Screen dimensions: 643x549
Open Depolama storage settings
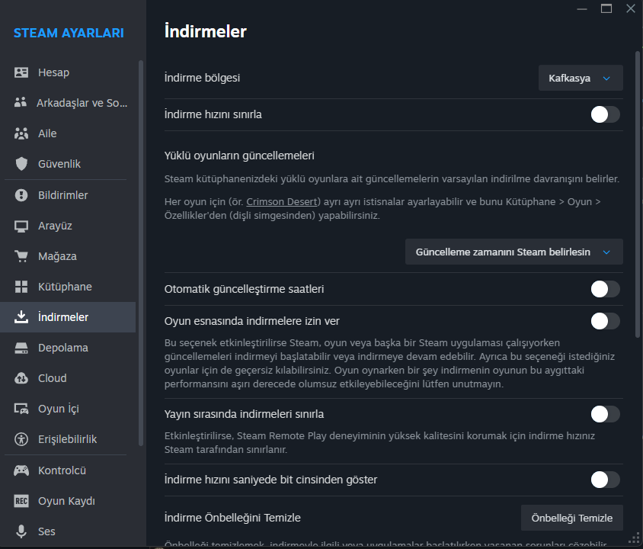pyautogui.click(x=68, y=348)
